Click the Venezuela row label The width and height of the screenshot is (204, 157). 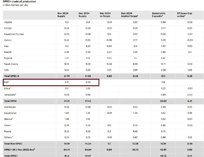coord(10,95)
